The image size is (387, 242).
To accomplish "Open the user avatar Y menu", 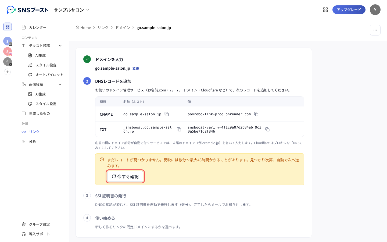I will tap(375, 10).
